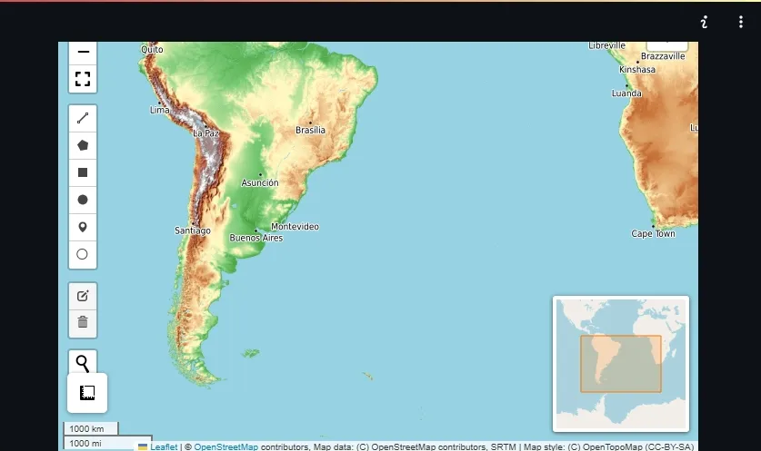Open the measure ruler control

(x=87, y=393)
